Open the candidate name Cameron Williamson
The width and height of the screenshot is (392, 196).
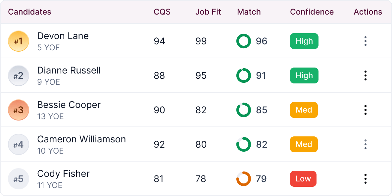[x=81, y=139]
